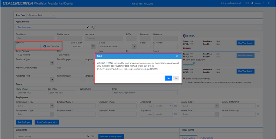The image size is (276, 139).
Task: Click the Income 1 (Monthly) field
Action: click(239, 106)
